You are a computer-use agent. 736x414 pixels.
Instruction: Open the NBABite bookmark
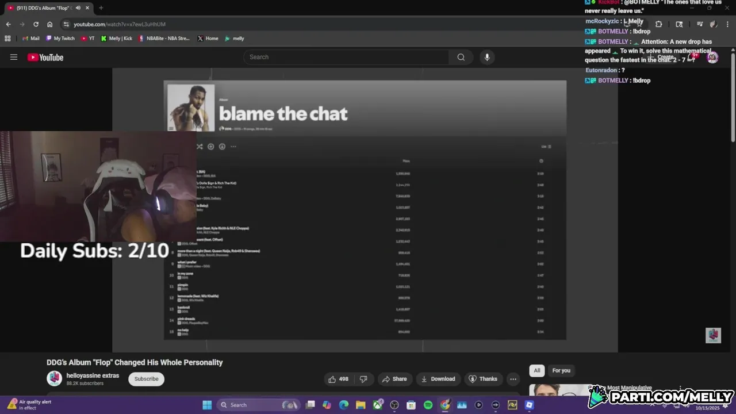coord(164,39)
